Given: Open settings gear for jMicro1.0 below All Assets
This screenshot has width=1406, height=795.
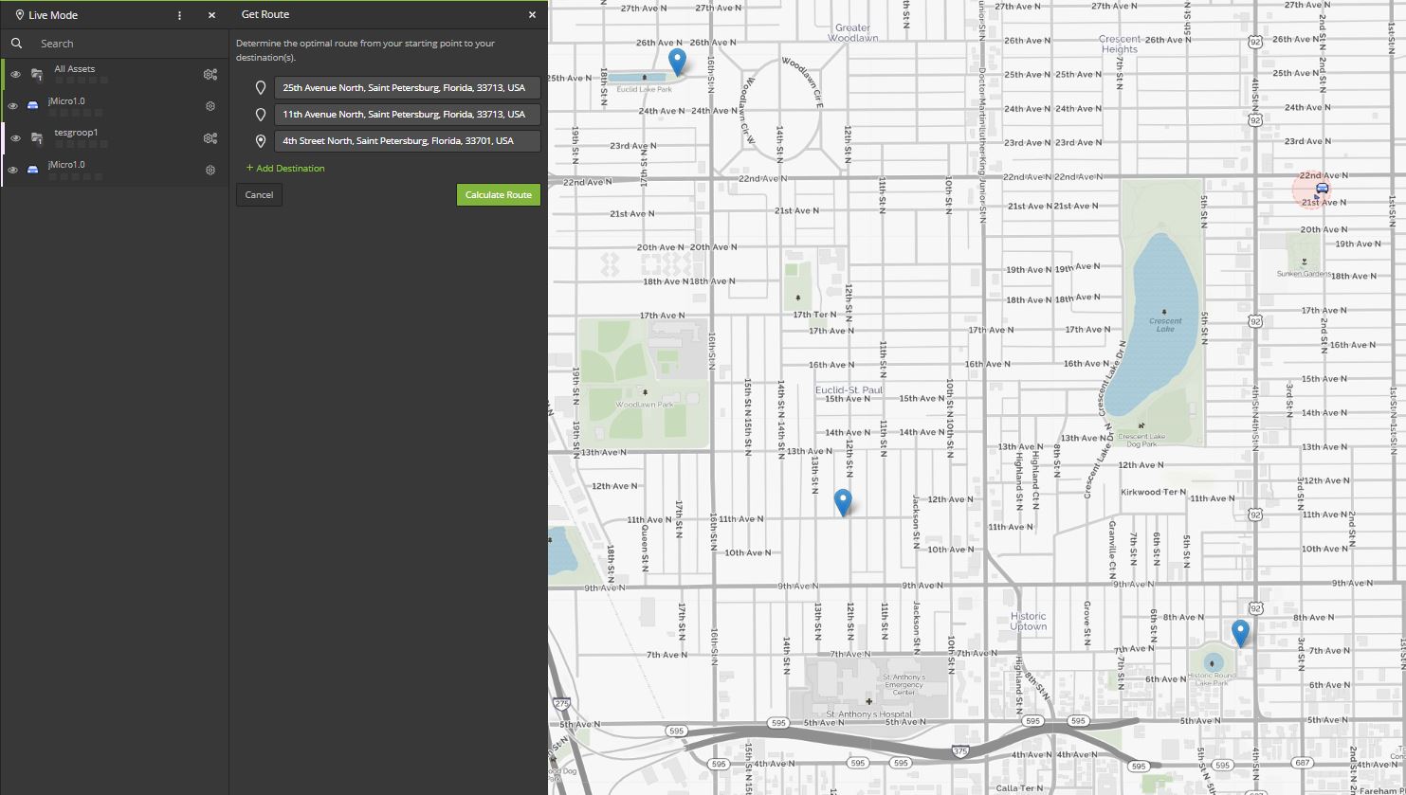Looking at the screenshot, I should point(210,106).
